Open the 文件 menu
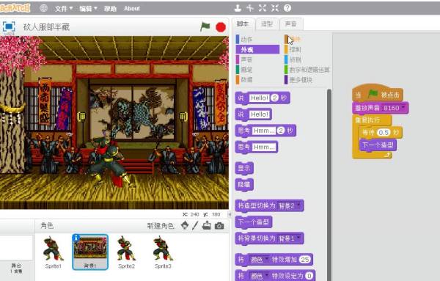This screenshot has height=281, width=440. [63, 9]
